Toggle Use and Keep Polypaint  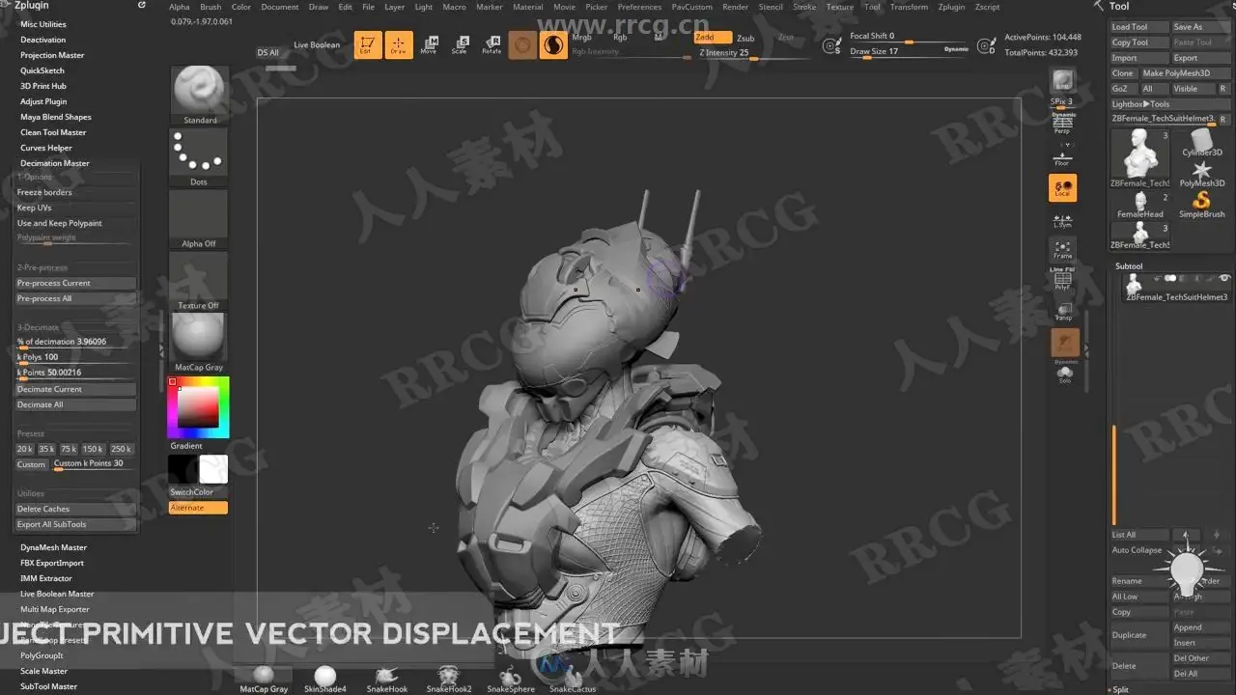(x=75, y=223)
